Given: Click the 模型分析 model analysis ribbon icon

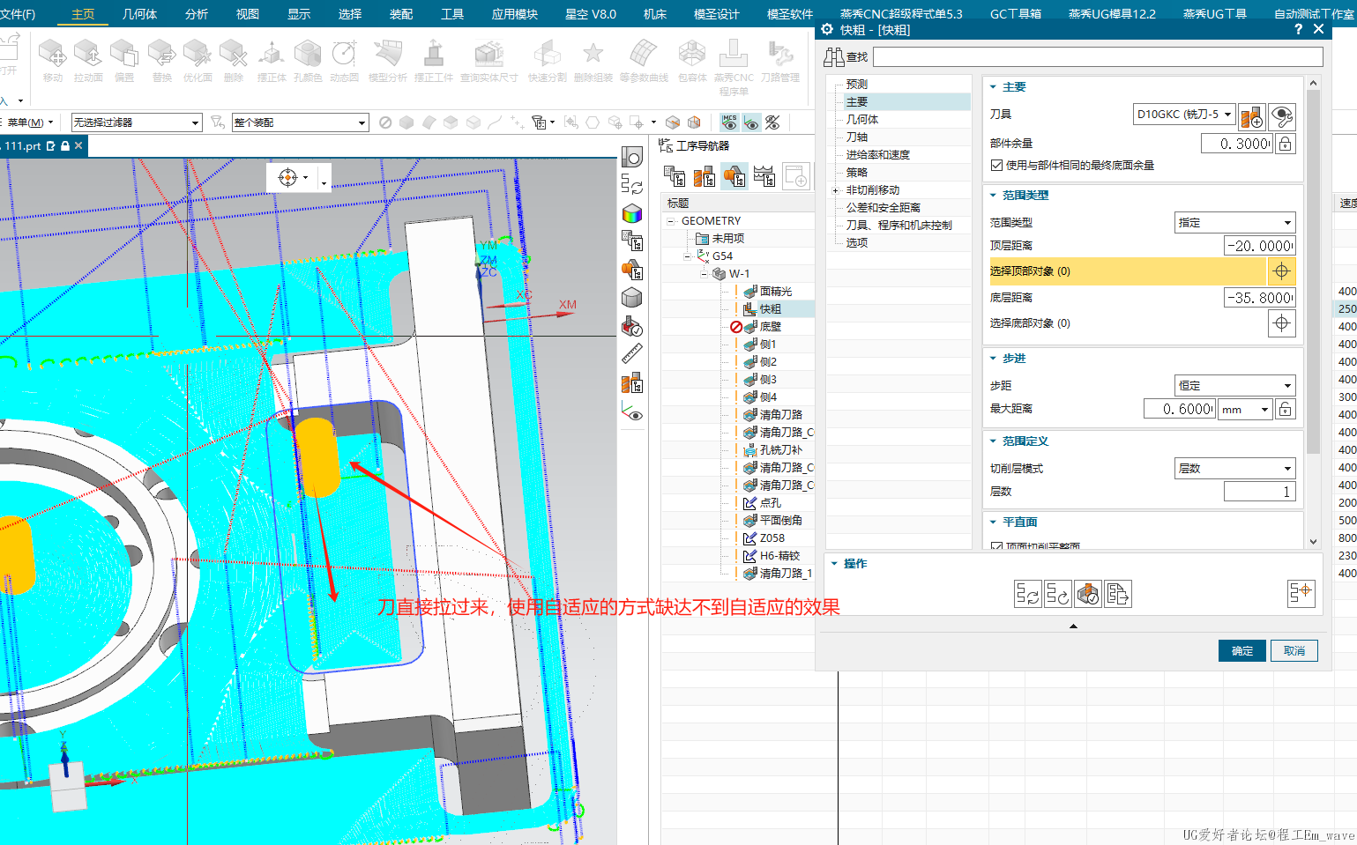Looking at the screenshot, I should (x=388, y=61).
